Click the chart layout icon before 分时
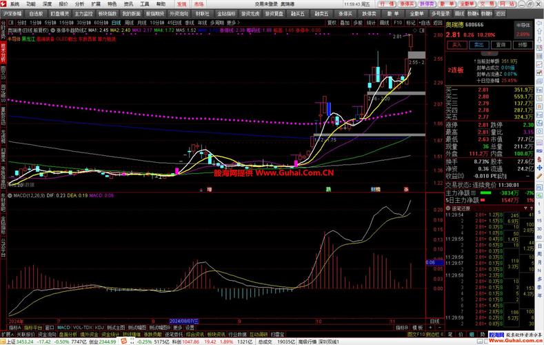 (11, 23)
